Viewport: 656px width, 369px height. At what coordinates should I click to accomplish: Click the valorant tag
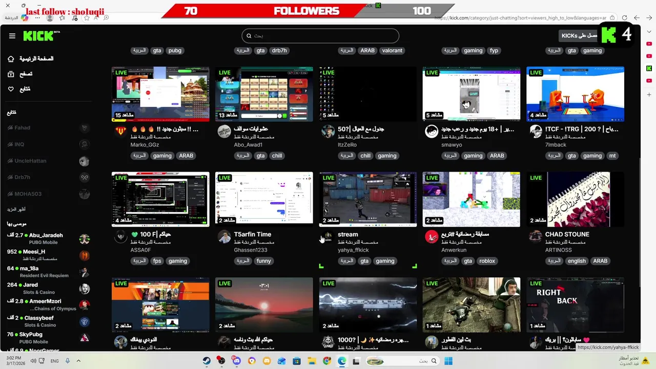tap(392, 51)
